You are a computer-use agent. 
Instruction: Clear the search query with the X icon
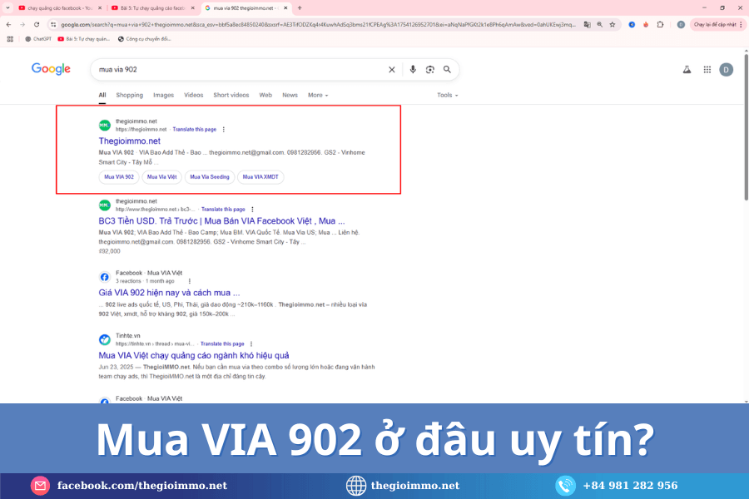pos(392,70)
